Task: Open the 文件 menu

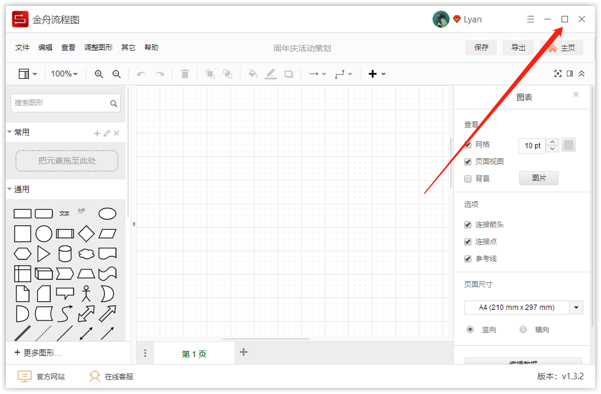Action: (22, 47)
